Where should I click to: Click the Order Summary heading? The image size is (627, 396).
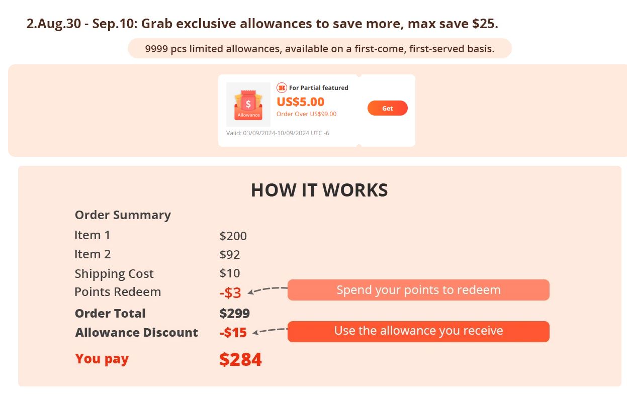(123, 215)
